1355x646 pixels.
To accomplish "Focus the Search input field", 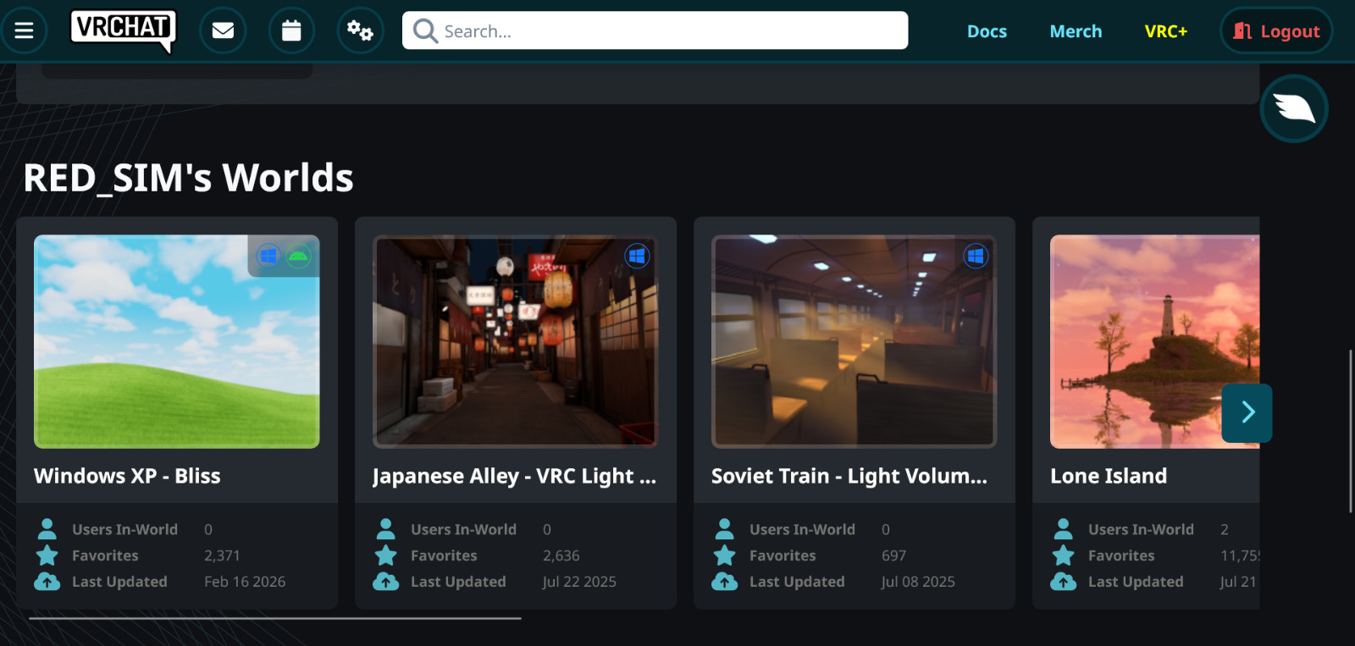I will [x=655, y=30].
